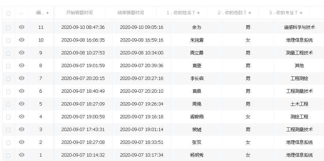
Task: View row 7 response using eye icon
Action: [x=22, y=78]
